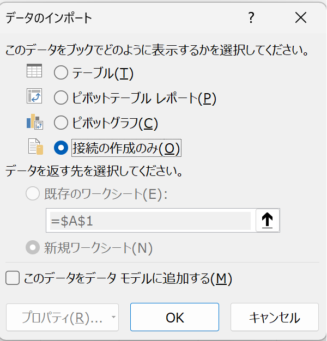Image resolution: width=327 pixels, height=341 pixels.
Task: Close the データのインポート dialog
Action: (301, 17)
